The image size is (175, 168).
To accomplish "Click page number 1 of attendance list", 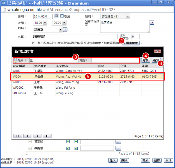I will (x=27, y=154).
